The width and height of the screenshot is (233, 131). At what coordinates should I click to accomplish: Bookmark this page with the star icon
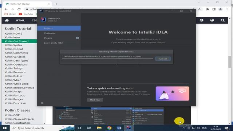[200, 9]
